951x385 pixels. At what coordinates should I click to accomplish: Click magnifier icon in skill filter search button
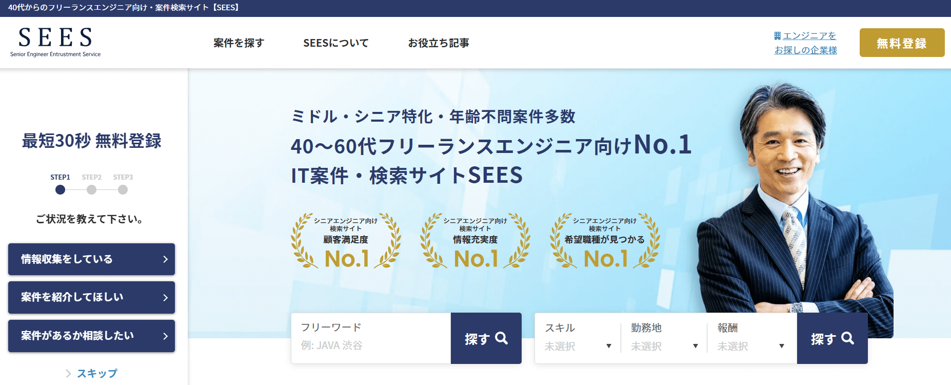(847, 338)
